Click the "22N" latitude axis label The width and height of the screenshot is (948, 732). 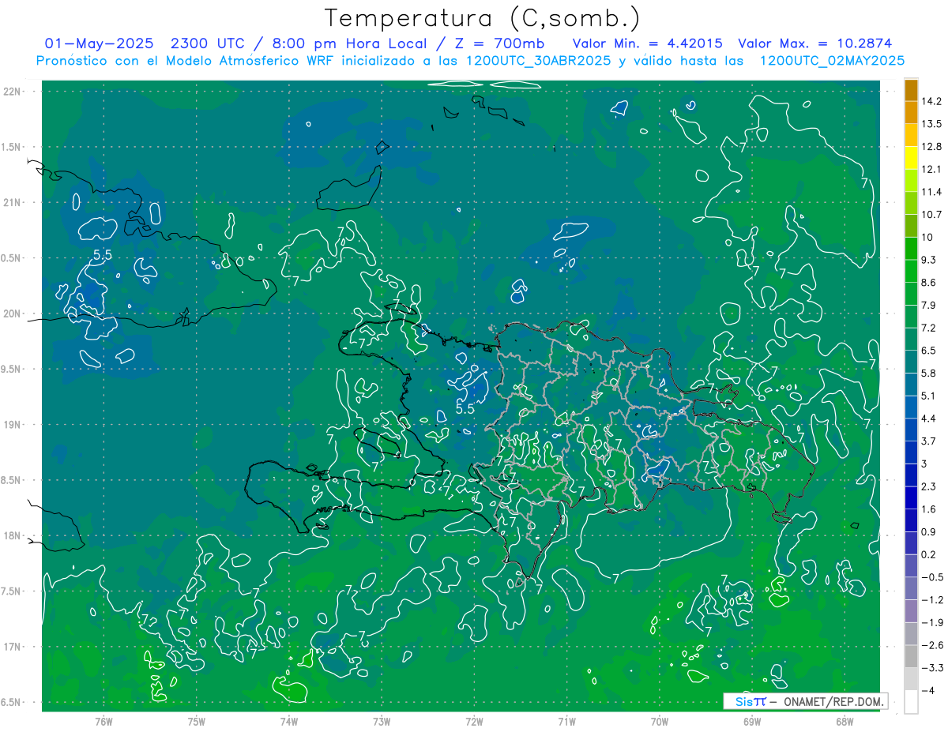(x=13, y=92)
